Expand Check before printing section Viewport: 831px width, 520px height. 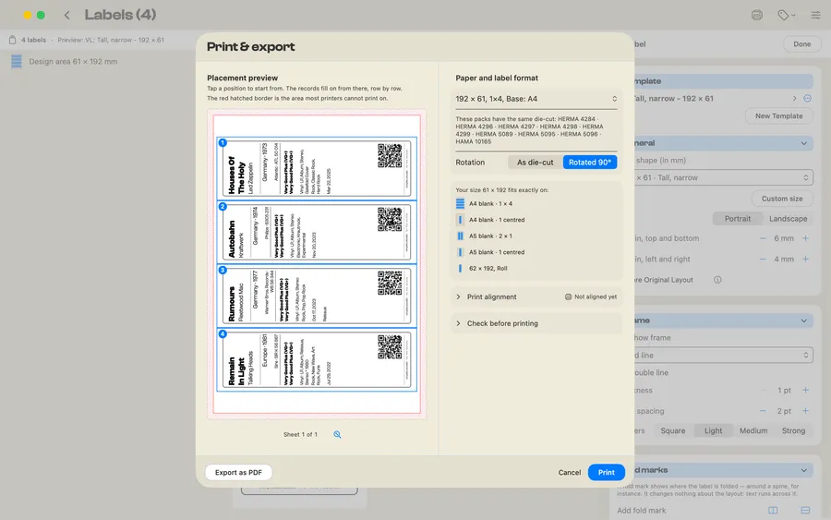(536, 323)
